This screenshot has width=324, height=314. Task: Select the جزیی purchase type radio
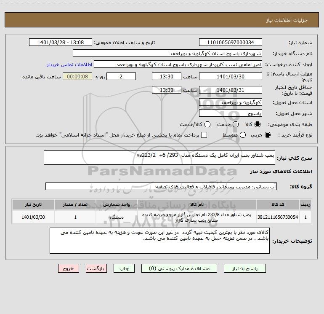[x=268, y=135]
